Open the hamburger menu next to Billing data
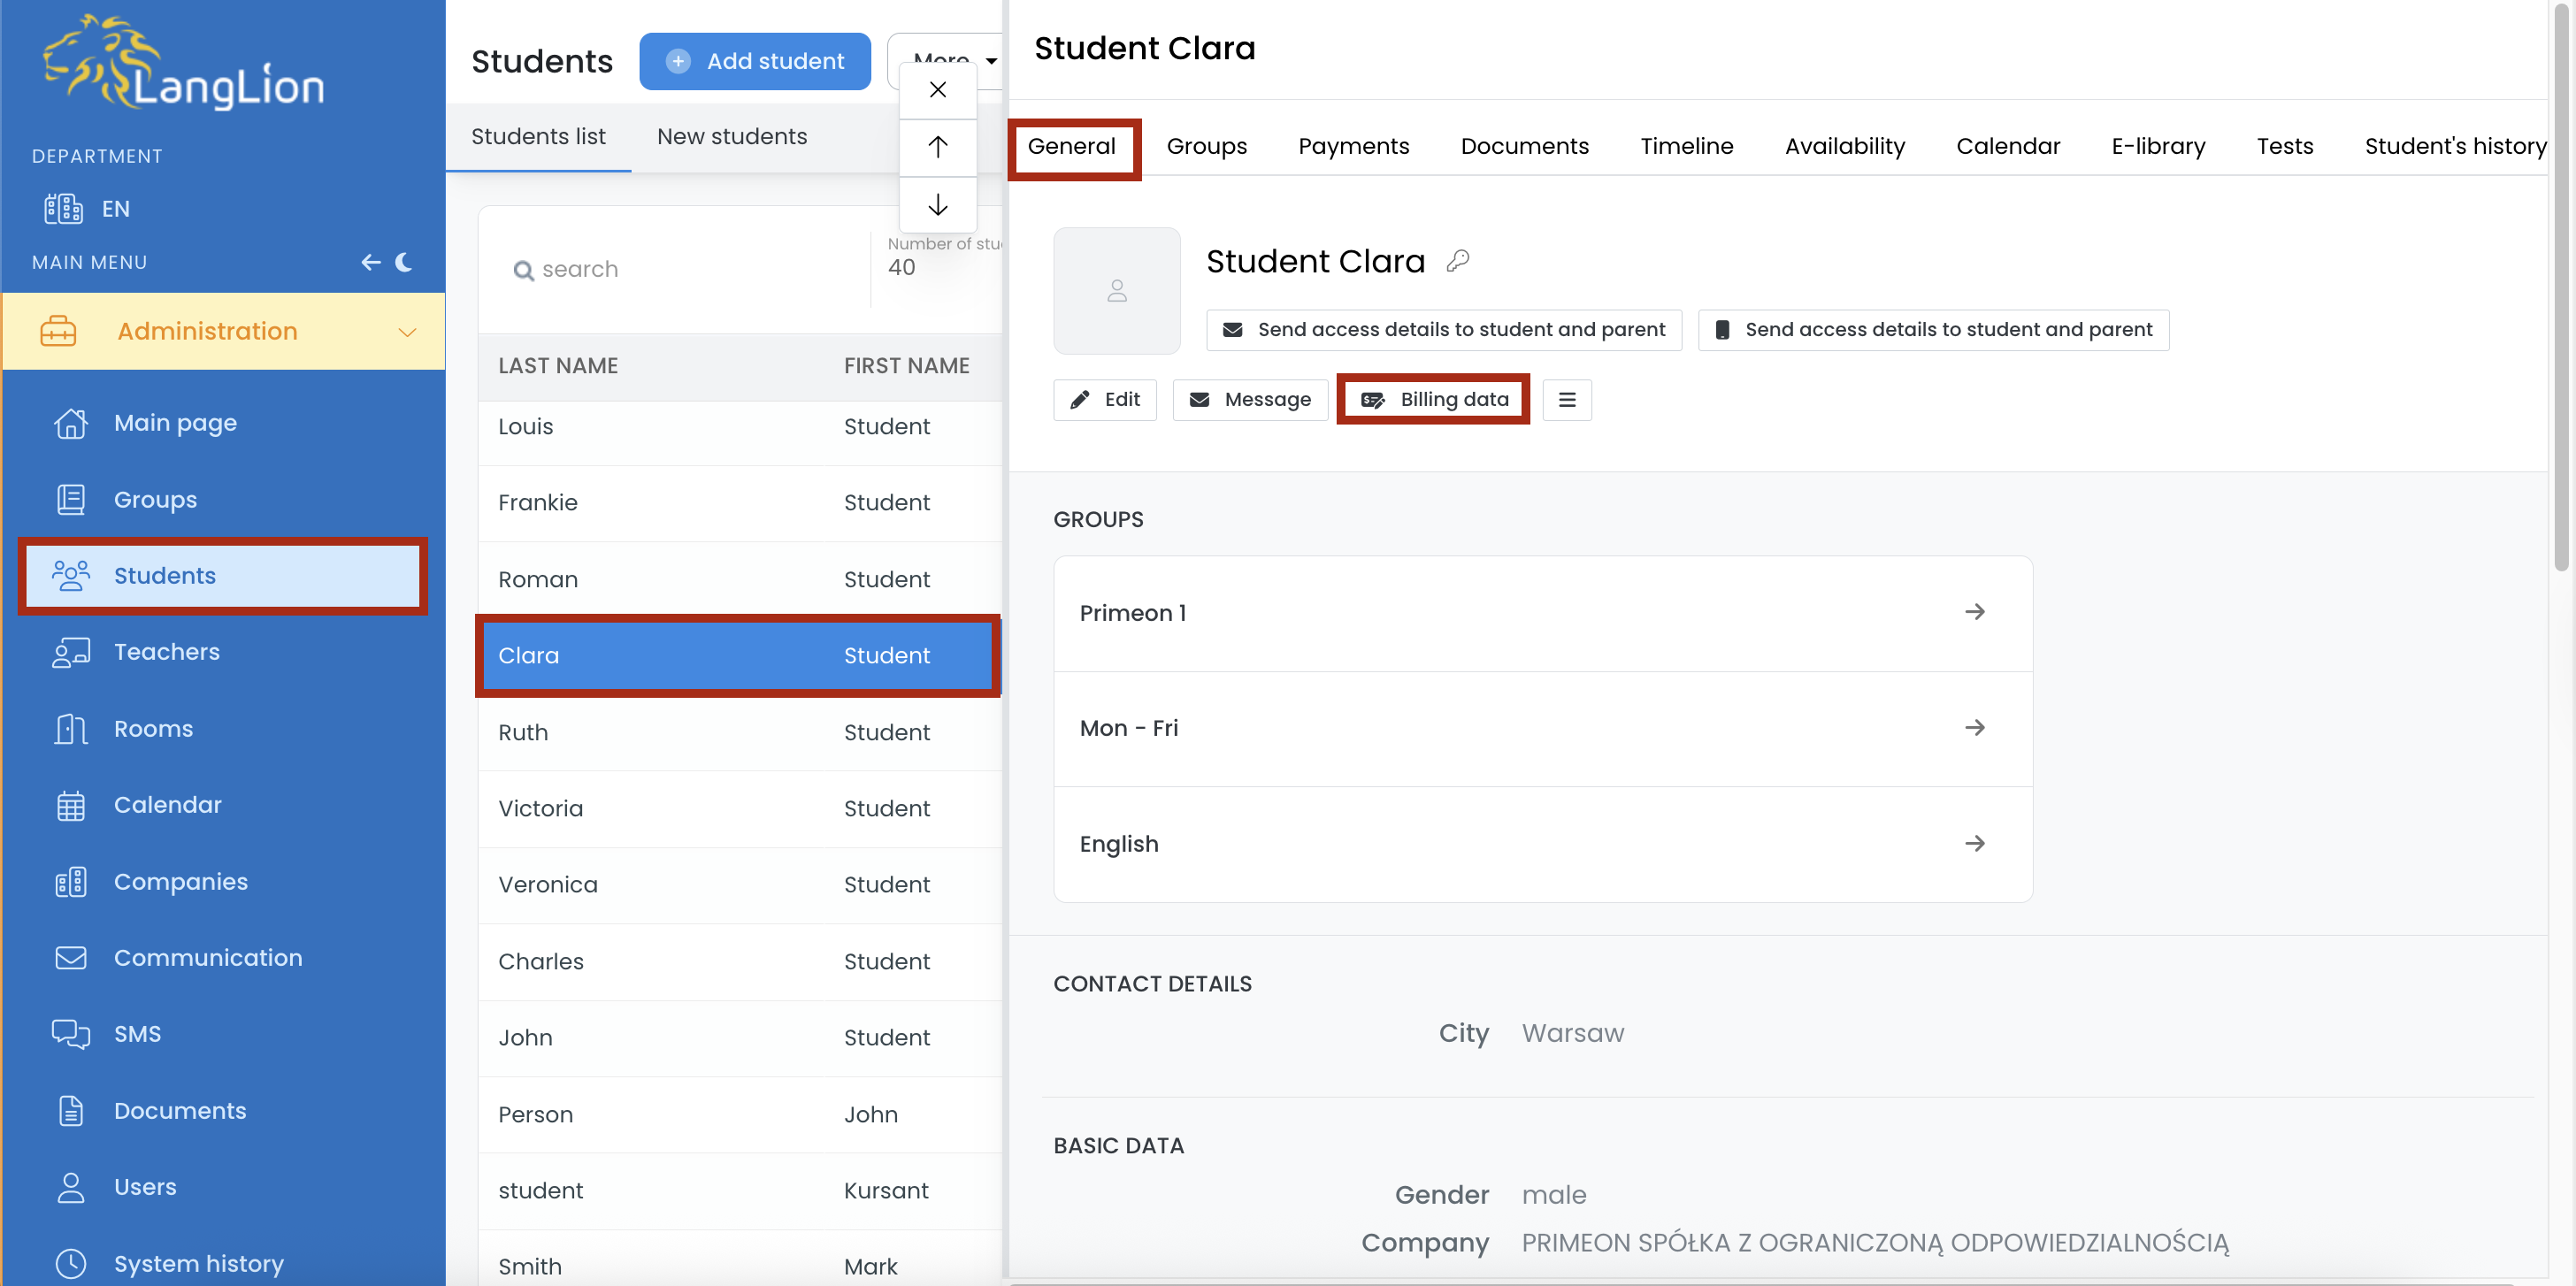The image size is (2576, 1286). pyautogui.click(x=1566, y=399)
